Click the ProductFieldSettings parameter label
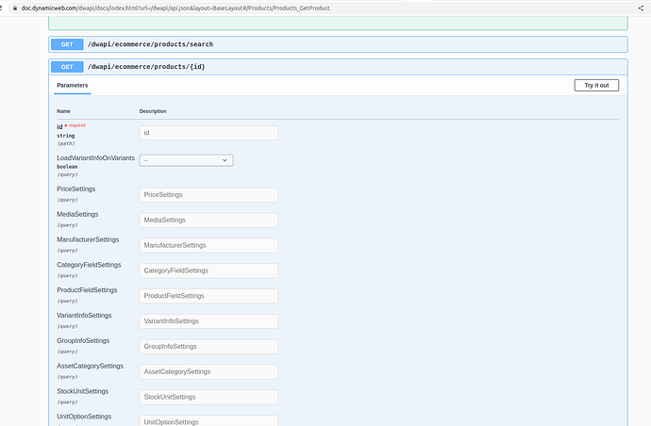 (x=87, y=290)
